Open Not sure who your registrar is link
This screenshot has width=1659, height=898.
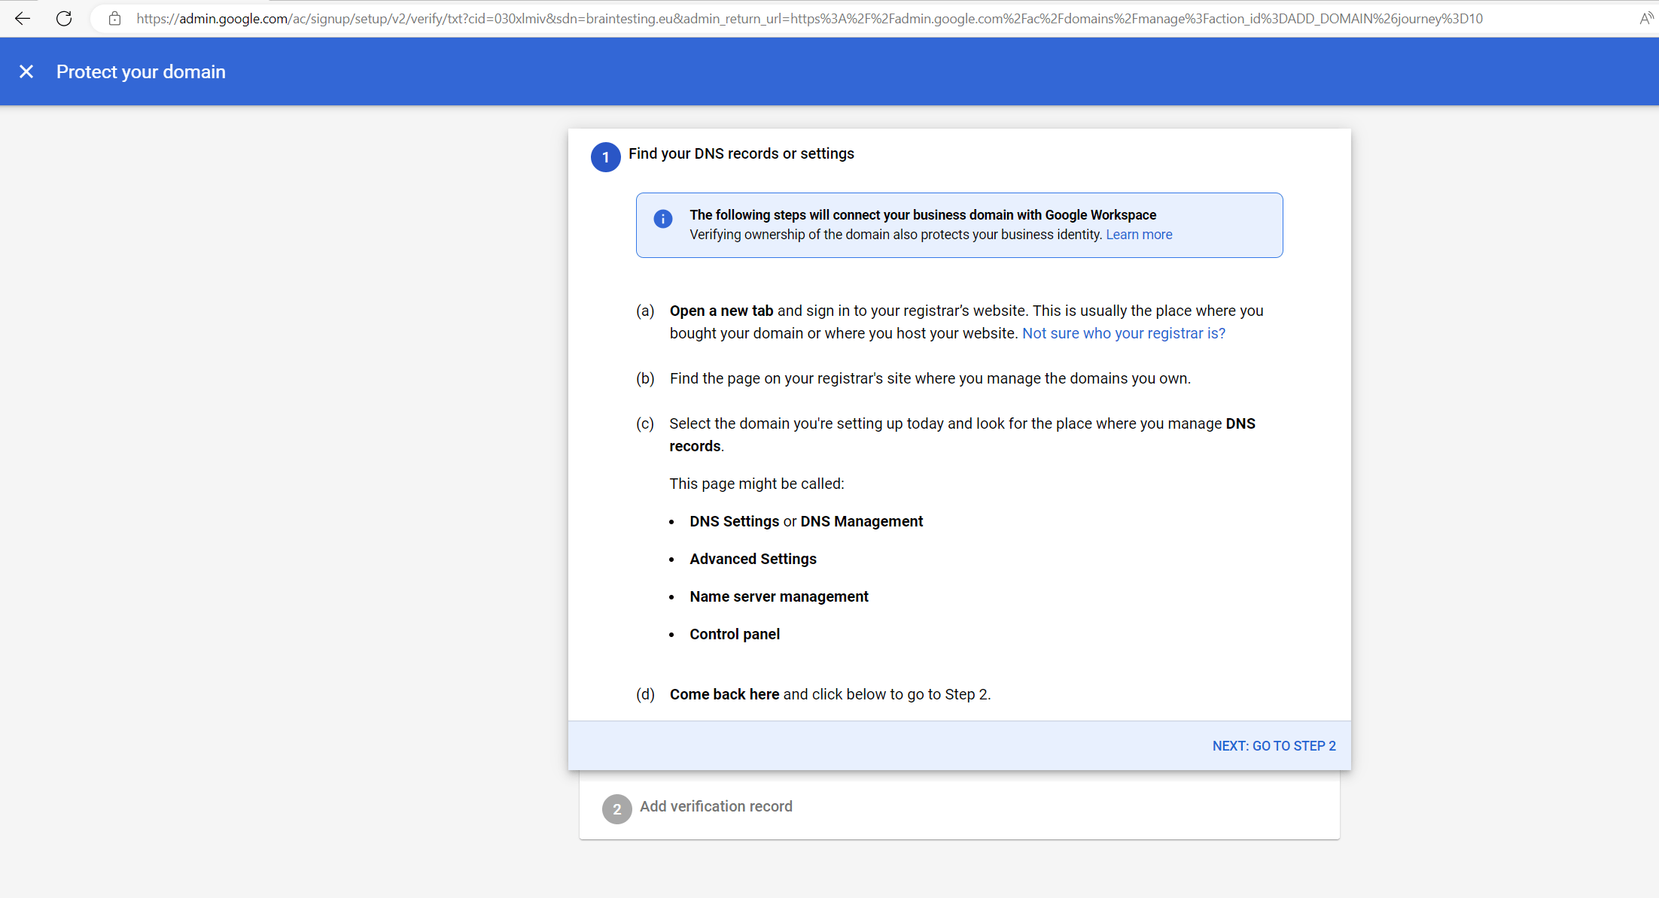(x=1123, y=333)
